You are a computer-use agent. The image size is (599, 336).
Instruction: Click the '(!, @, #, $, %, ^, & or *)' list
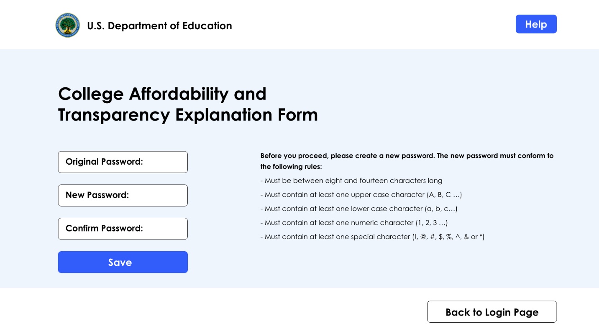448,237
